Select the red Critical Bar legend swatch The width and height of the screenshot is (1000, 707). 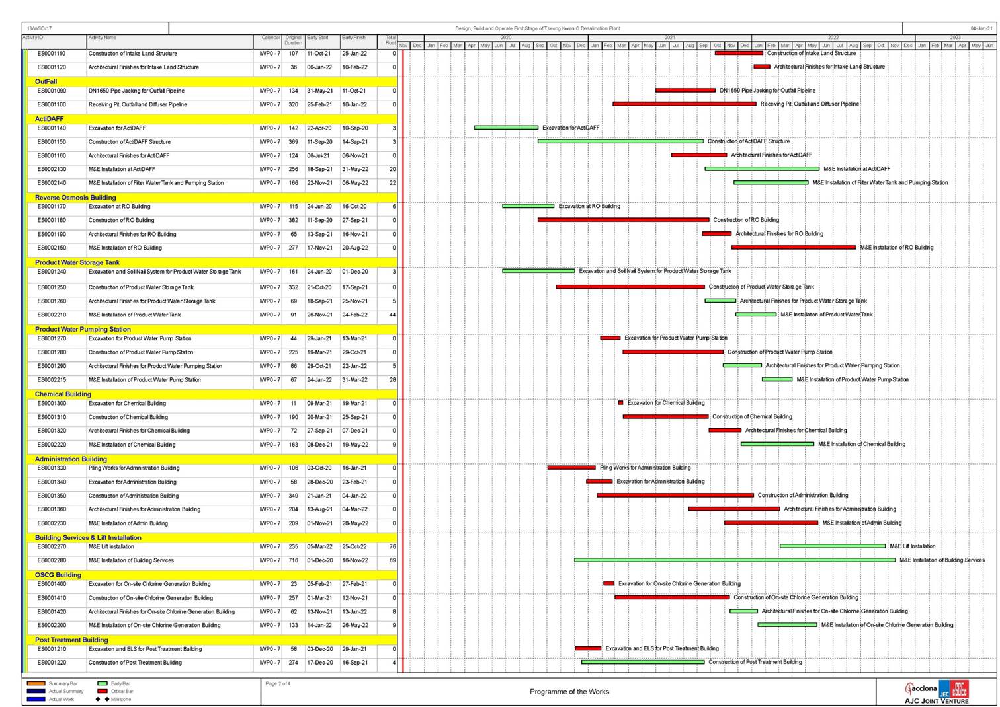click(103, 691)
